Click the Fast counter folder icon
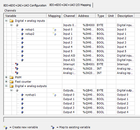140x130 pixels. pos(11,82)
